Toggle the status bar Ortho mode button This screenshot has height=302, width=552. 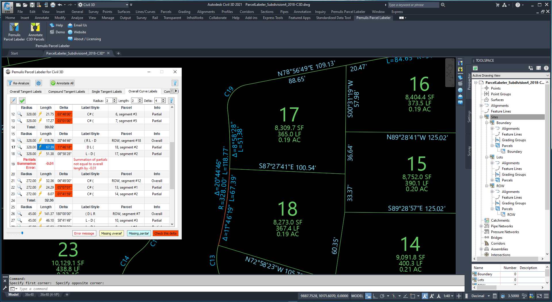pyautogui.click(x=375, y=296)
